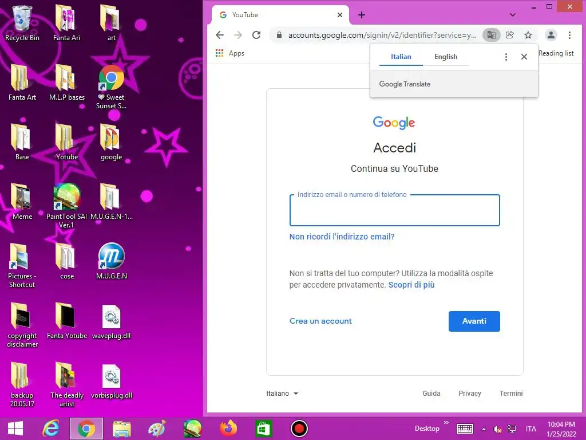Click the ITA input language indicator
586x440 pixels.
pyautogui.click(x=530, y=429)
